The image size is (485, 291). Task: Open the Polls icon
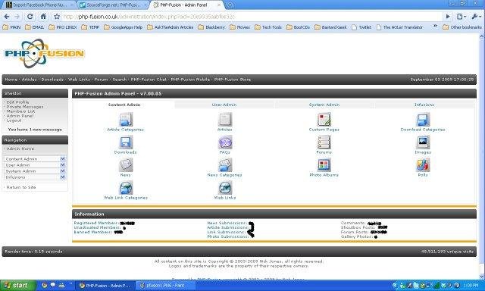click(x=423, y=165)
